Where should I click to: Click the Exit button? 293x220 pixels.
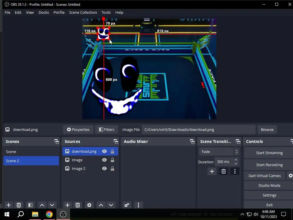(269, 205)
